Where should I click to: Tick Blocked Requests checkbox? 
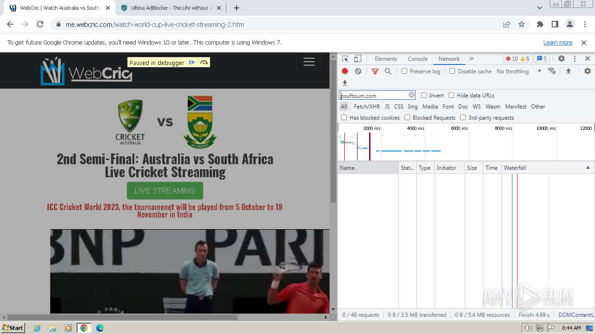(x=407, y=117)
